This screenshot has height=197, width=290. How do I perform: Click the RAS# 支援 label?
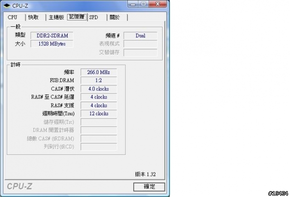tap(63, 105)
